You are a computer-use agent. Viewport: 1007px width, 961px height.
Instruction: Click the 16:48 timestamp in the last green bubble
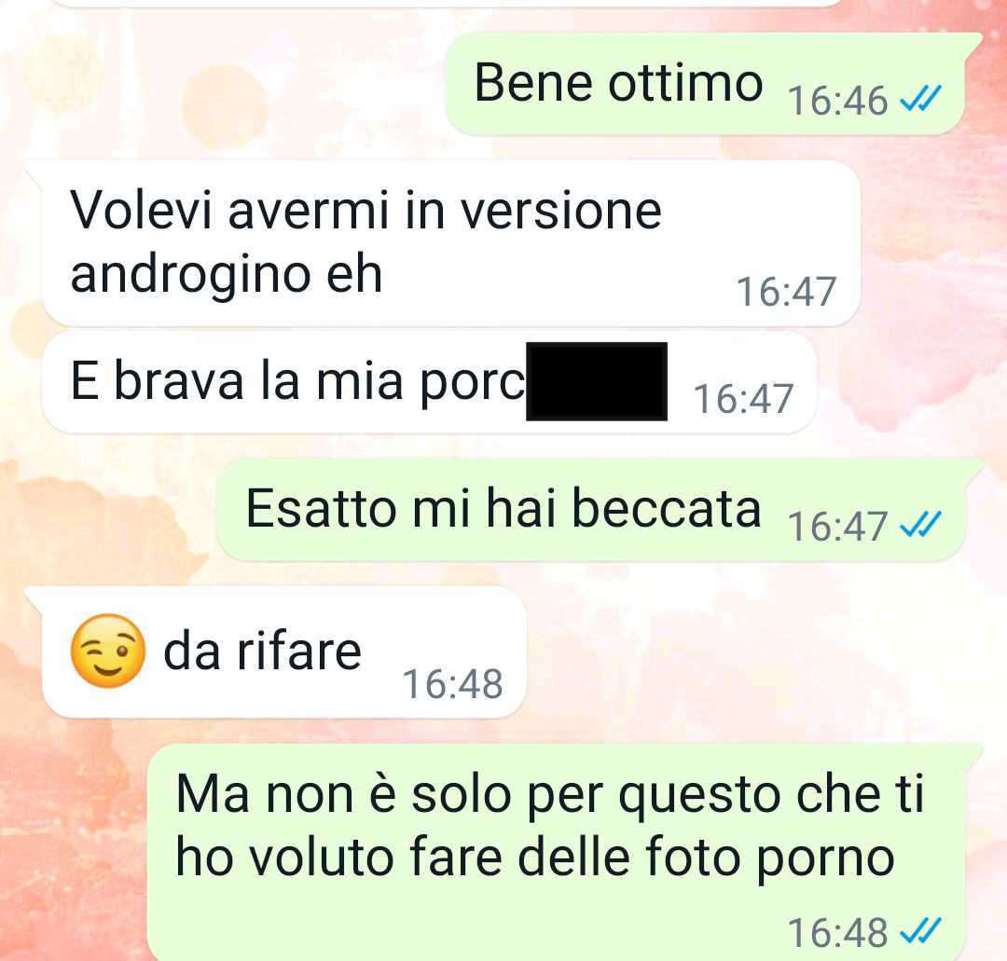(837, 933)
